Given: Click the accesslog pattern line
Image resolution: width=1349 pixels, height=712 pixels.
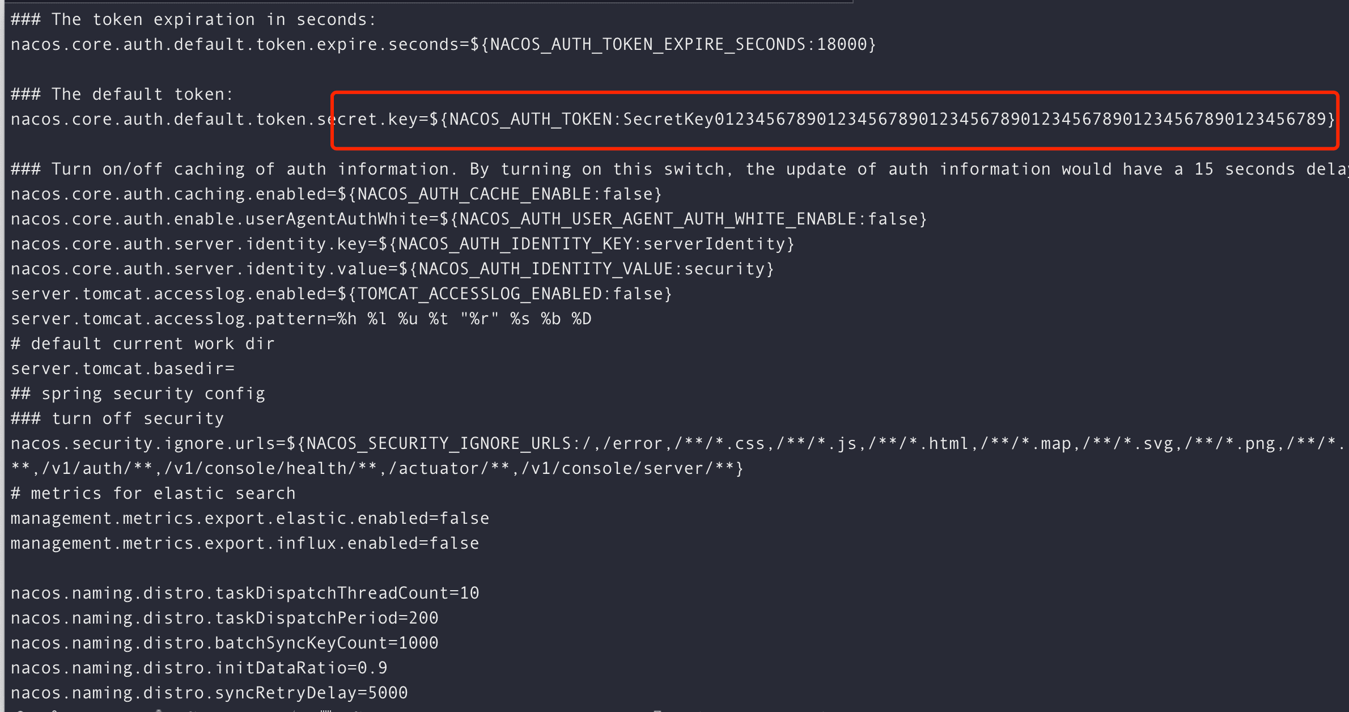Looking at the screenshot, I should tap(301, 319).
